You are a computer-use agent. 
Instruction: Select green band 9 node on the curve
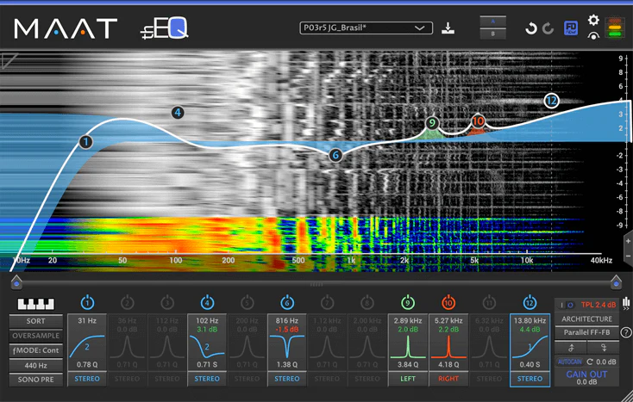coord(432,123)
